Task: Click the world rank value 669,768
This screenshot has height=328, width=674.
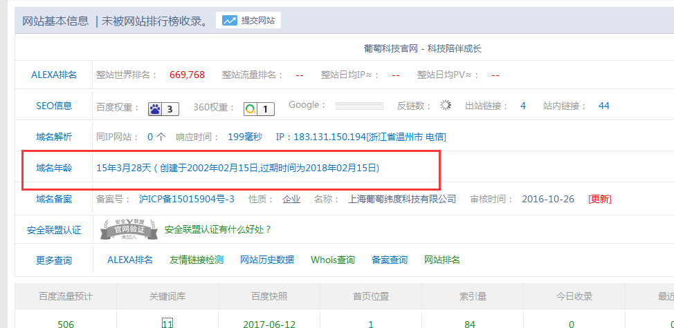Action: [187, 75]
